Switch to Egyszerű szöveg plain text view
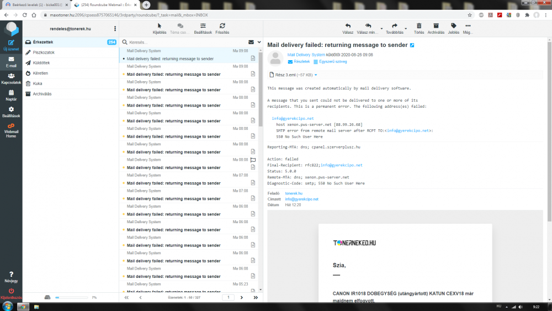 (x=330, y=62)
